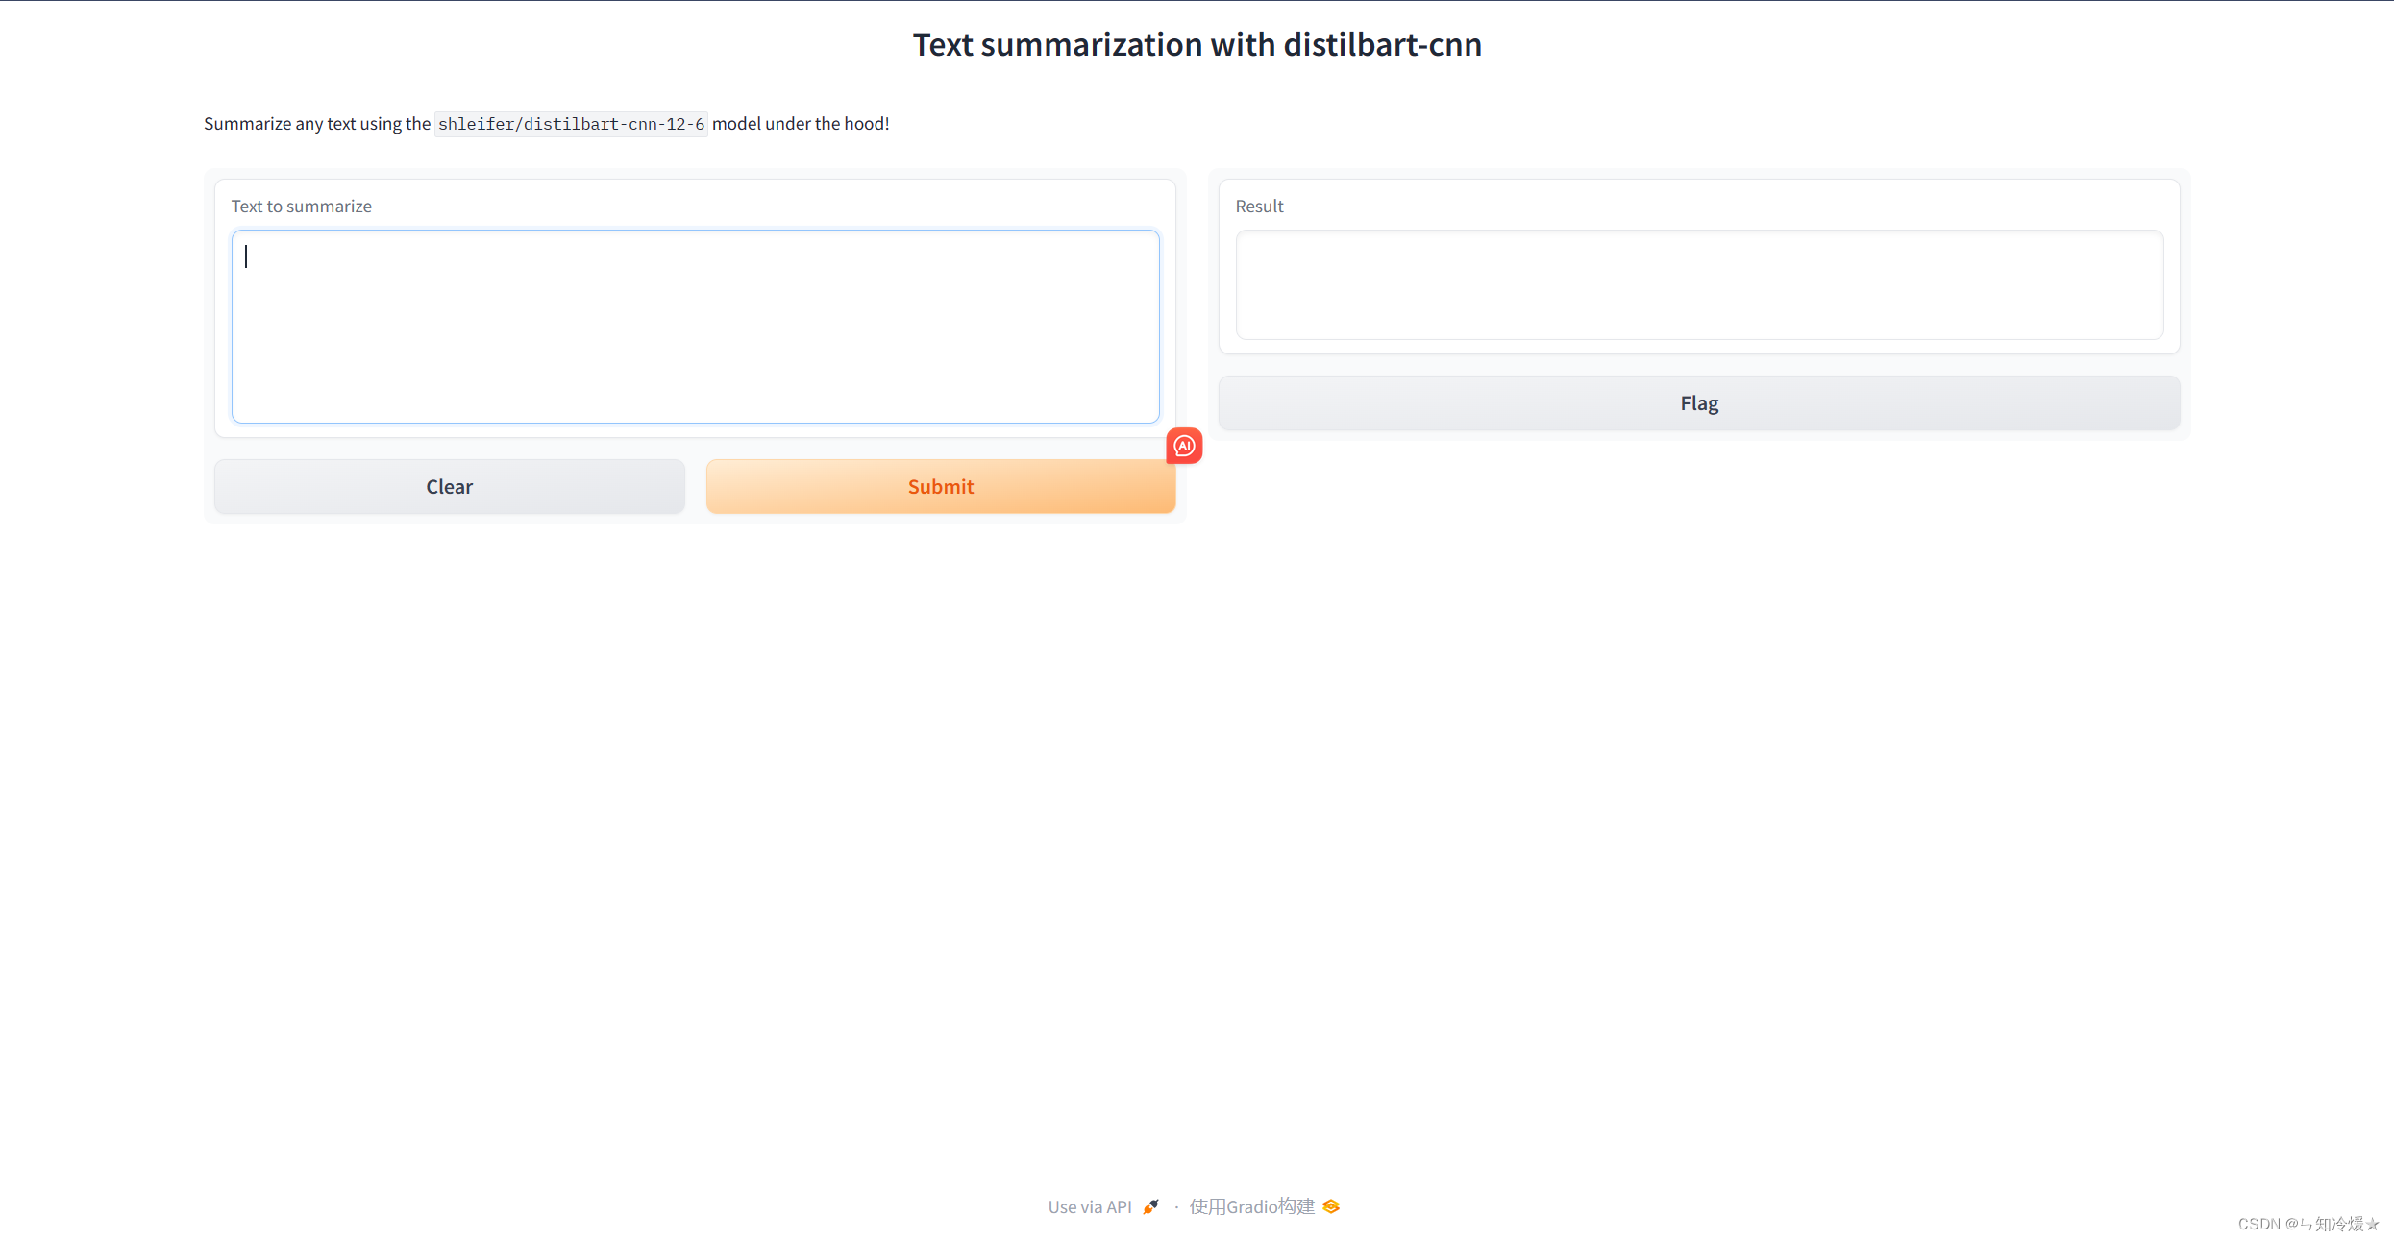Click the Flag button
The width and height of the screenshot is (2394, 1241).
[x=1698, y=403]
